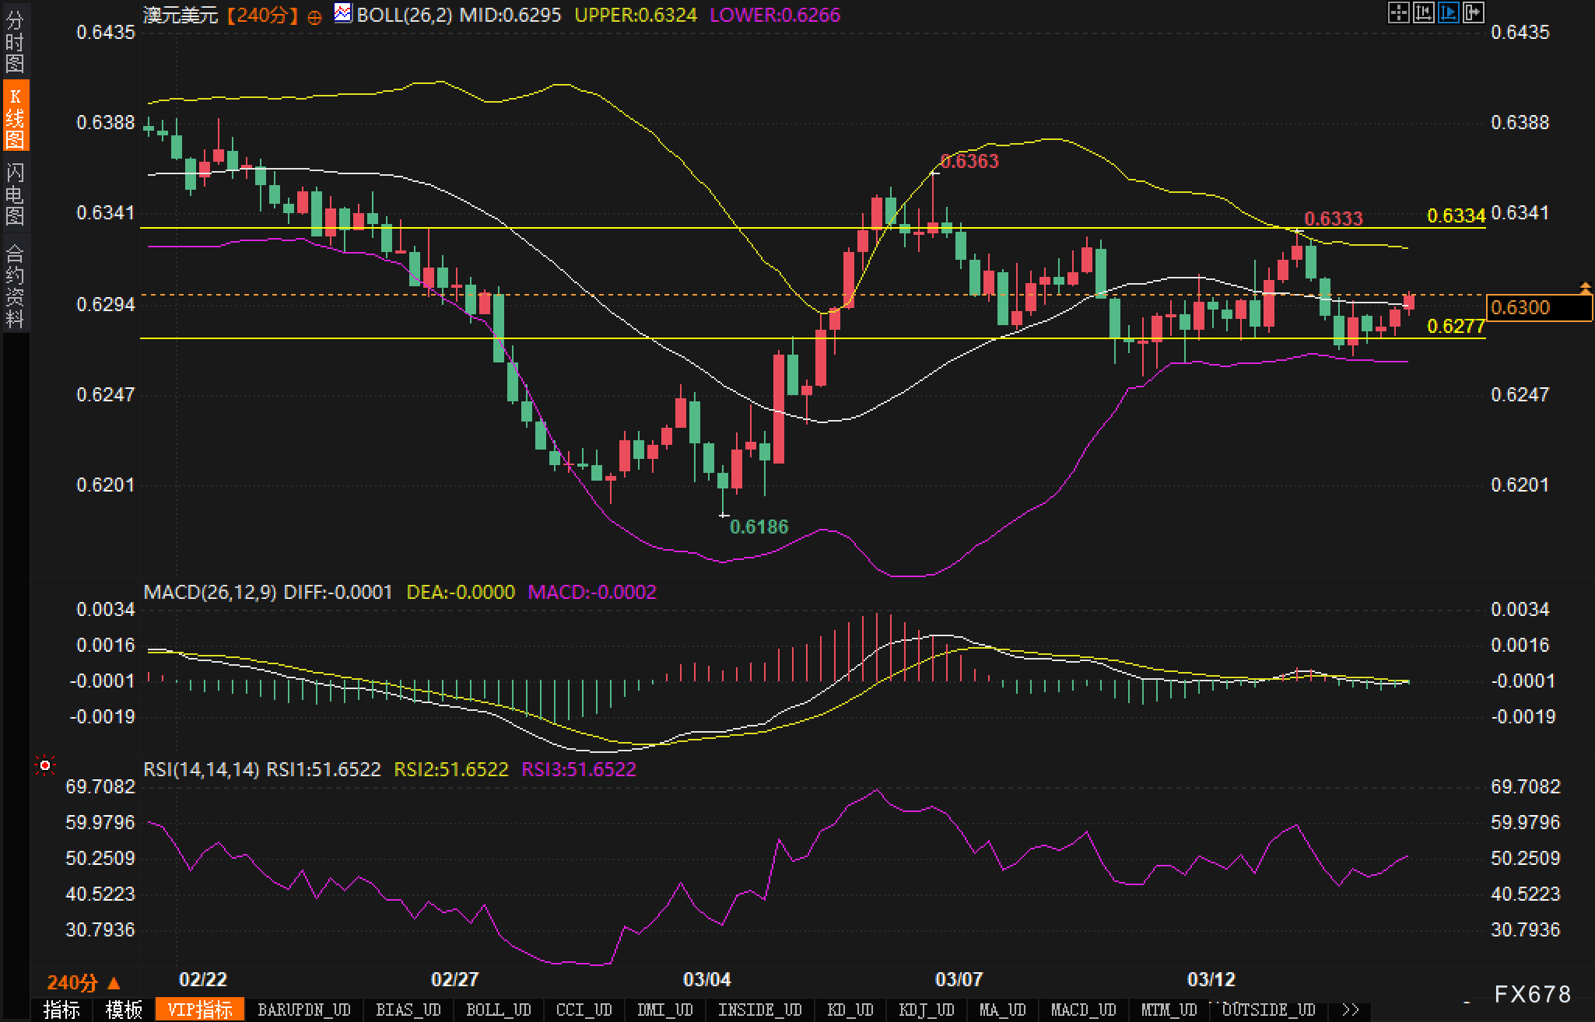
Task: Switch to 分时图 view in the sidebar
Action: click(x=15, y=41)
